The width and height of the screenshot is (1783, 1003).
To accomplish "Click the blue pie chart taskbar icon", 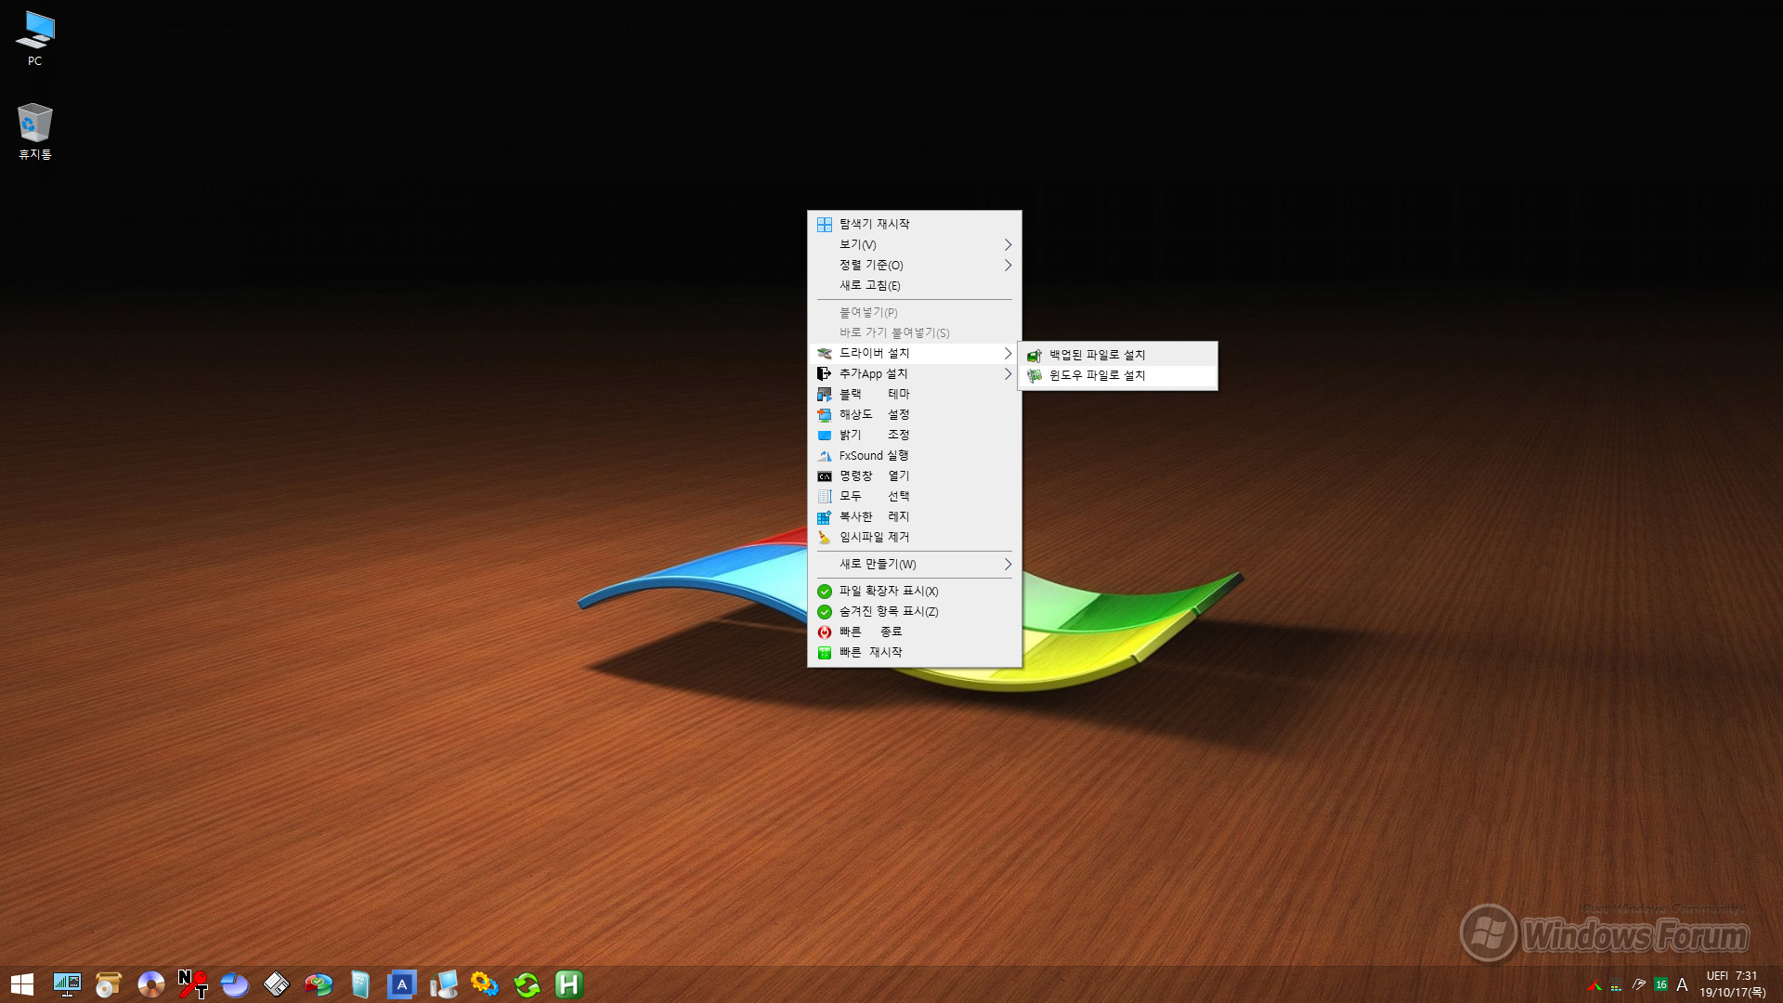I will click(234, 984).
